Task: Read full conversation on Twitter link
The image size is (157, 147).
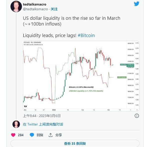Action: tap(43, 124)
